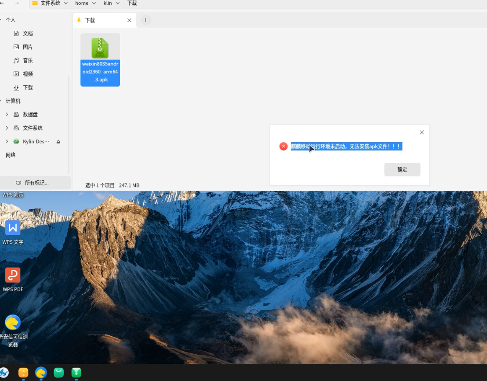This screenshot has height=381, width=487.
Task: Click the 文件系统 breadcrumb folder icon
Action: point(35,3)
